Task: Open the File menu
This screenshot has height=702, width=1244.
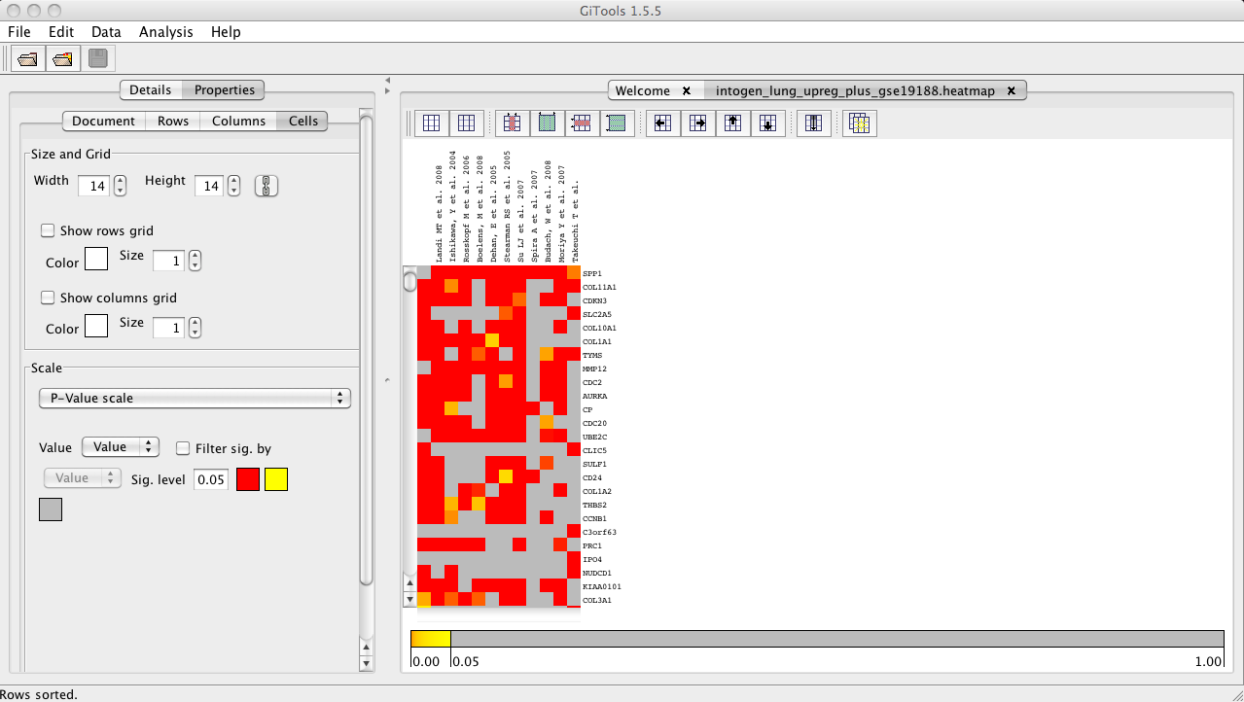Action: click(x=19, y=32)
